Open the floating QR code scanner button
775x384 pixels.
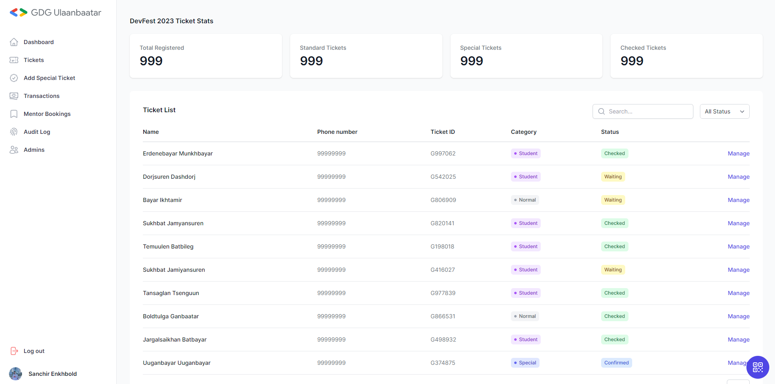coord(758,367)
